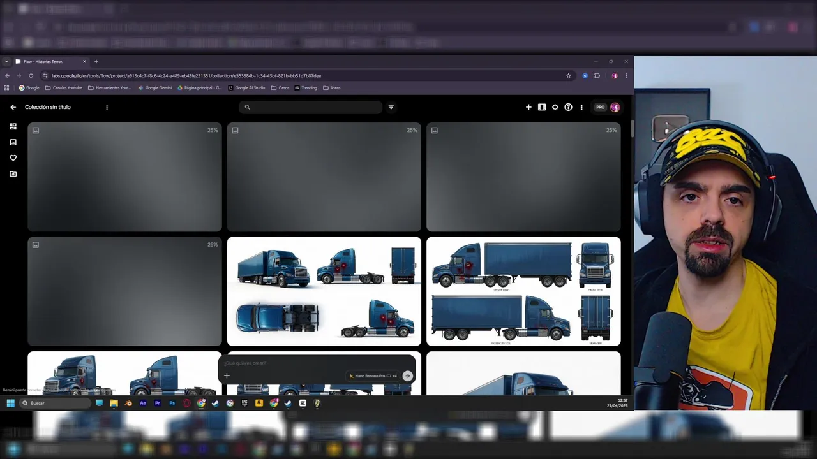817x459 pixels.
Task: Click the plus icon in the Flow top bar
Action: [528, 107]
